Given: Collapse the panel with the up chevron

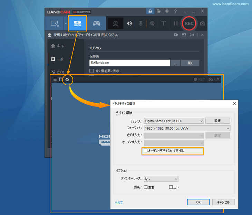Looking at the screenshot, I should [202, 35].
